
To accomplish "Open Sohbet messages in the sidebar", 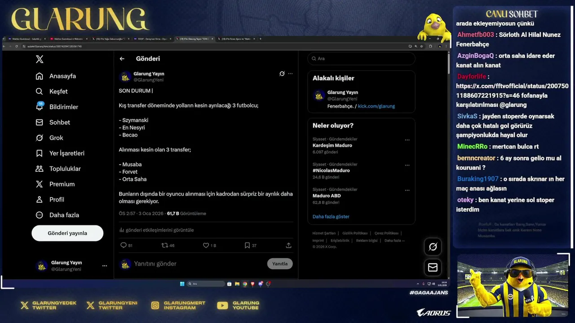I will coord(52,122).
